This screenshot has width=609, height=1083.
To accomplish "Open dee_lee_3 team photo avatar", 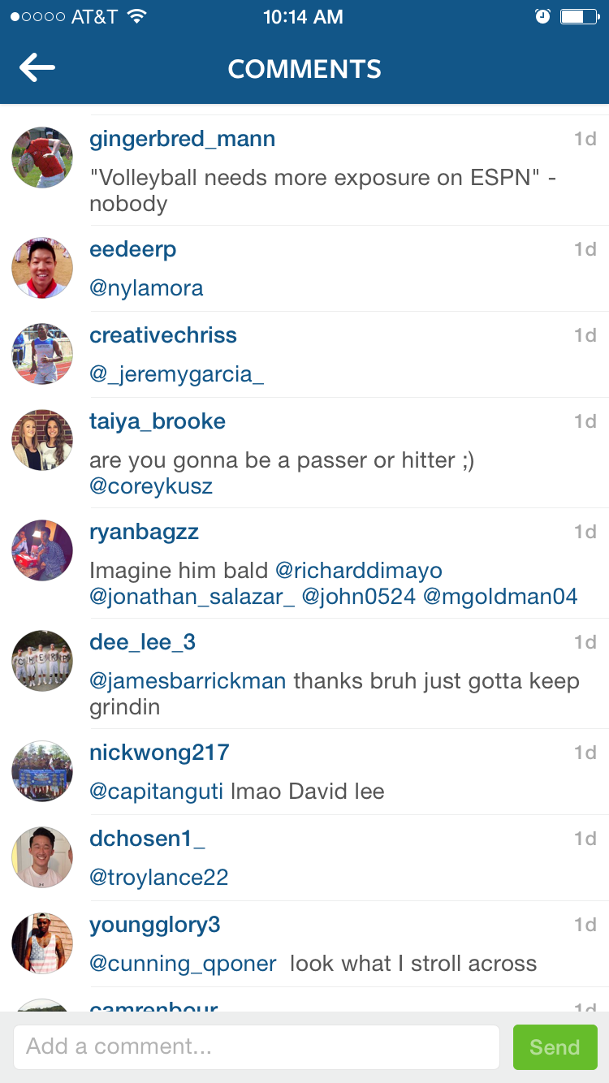I will (x=42, y=661).
